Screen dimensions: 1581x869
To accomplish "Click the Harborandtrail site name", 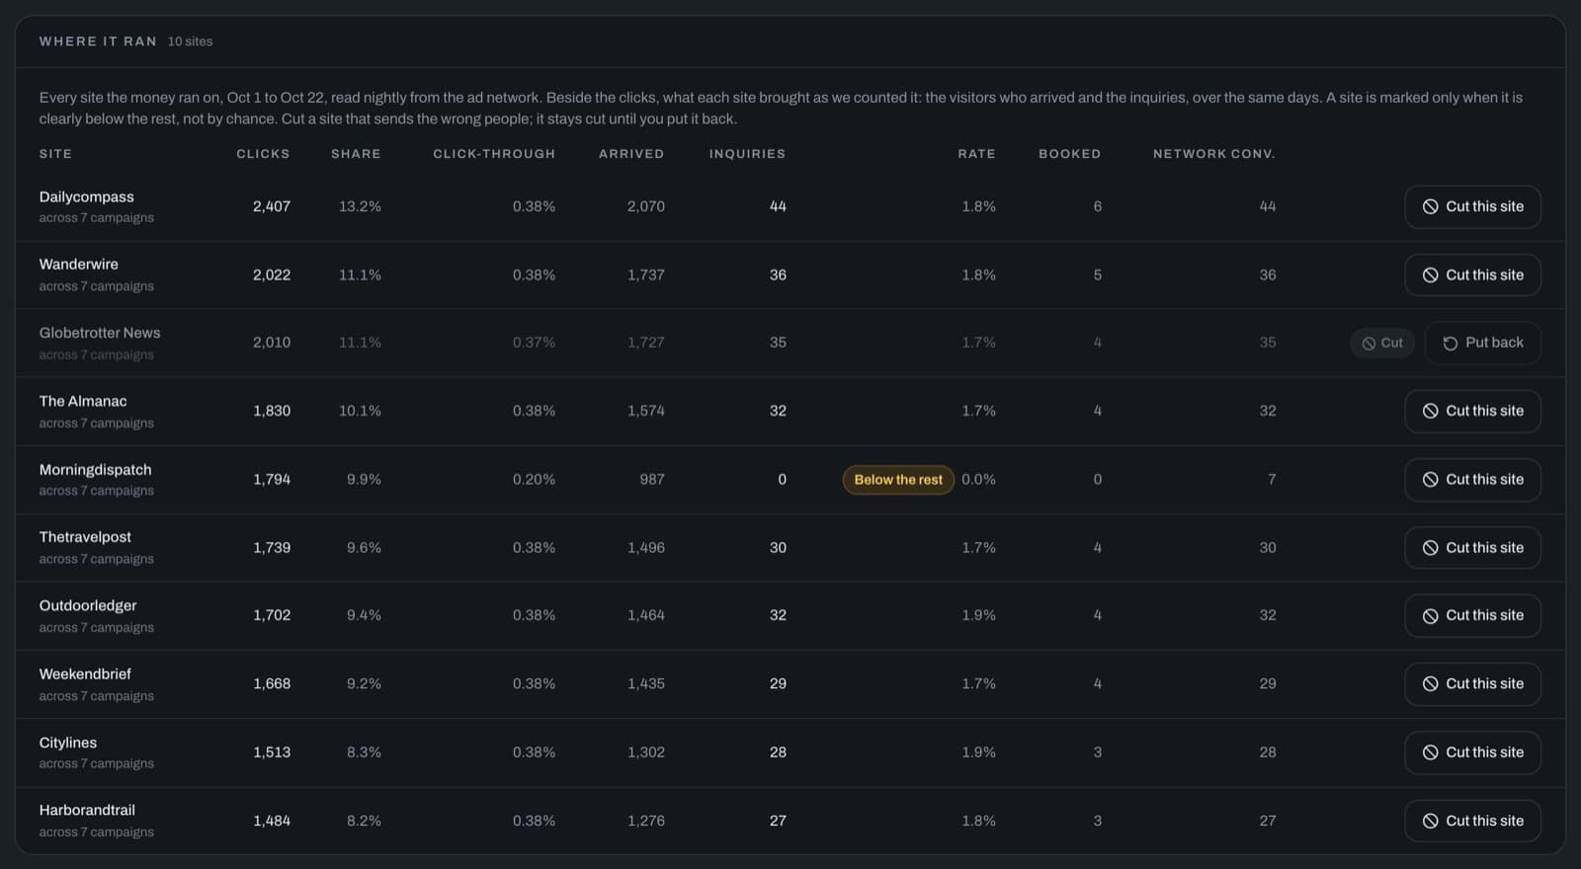I will [87, 810].
